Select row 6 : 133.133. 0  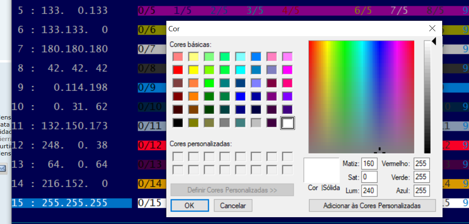(63, 30)
